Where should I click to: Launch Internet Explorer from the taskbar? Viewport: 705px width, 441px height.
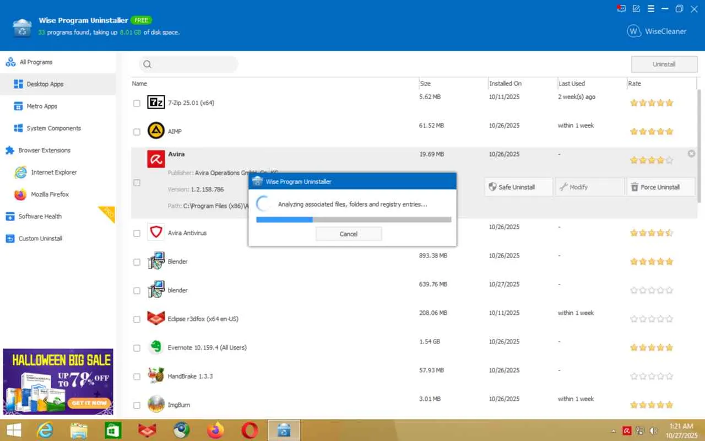tap(44, 430)
